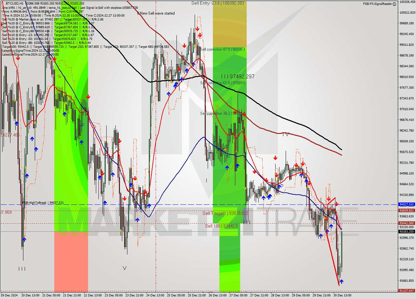Click the black current price tag 93183.250

406,232
